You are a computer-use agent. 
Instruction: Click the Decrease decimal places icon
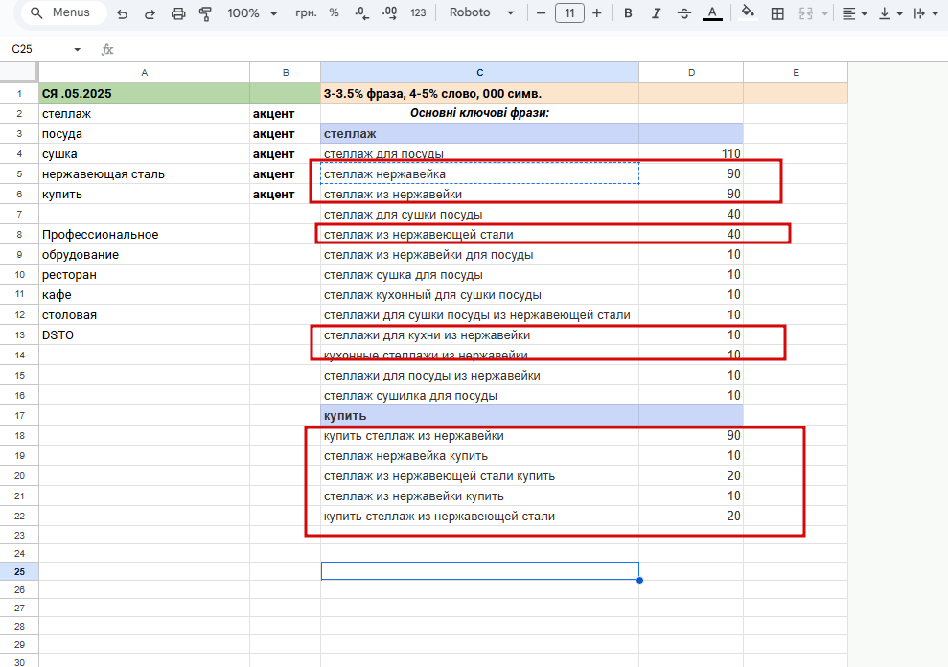(x=361, y=13)
